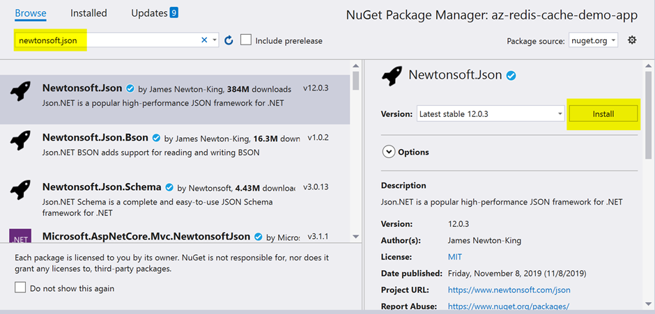The width and height of the screenshot is (655, 314).
Task: Open the Version dropdown Latest stable 12.0.3
Action: coord(491,113)
